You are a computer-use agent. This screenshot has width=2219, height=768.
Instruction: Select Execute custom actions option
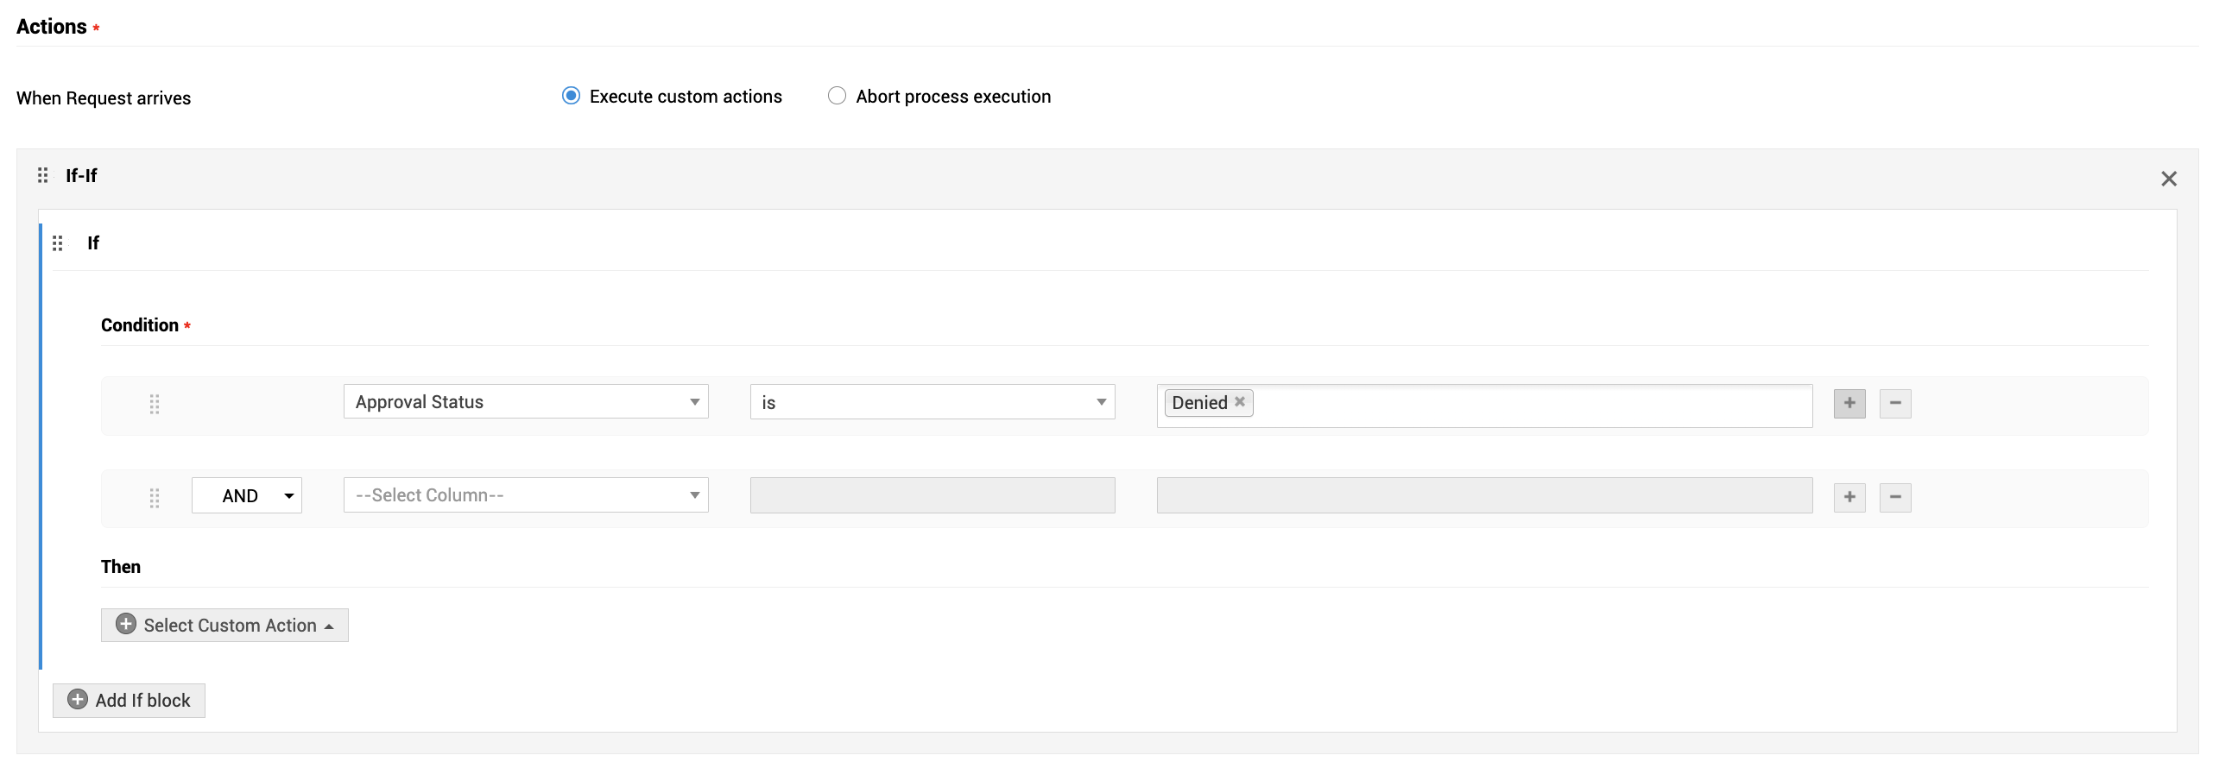(571, 96)
